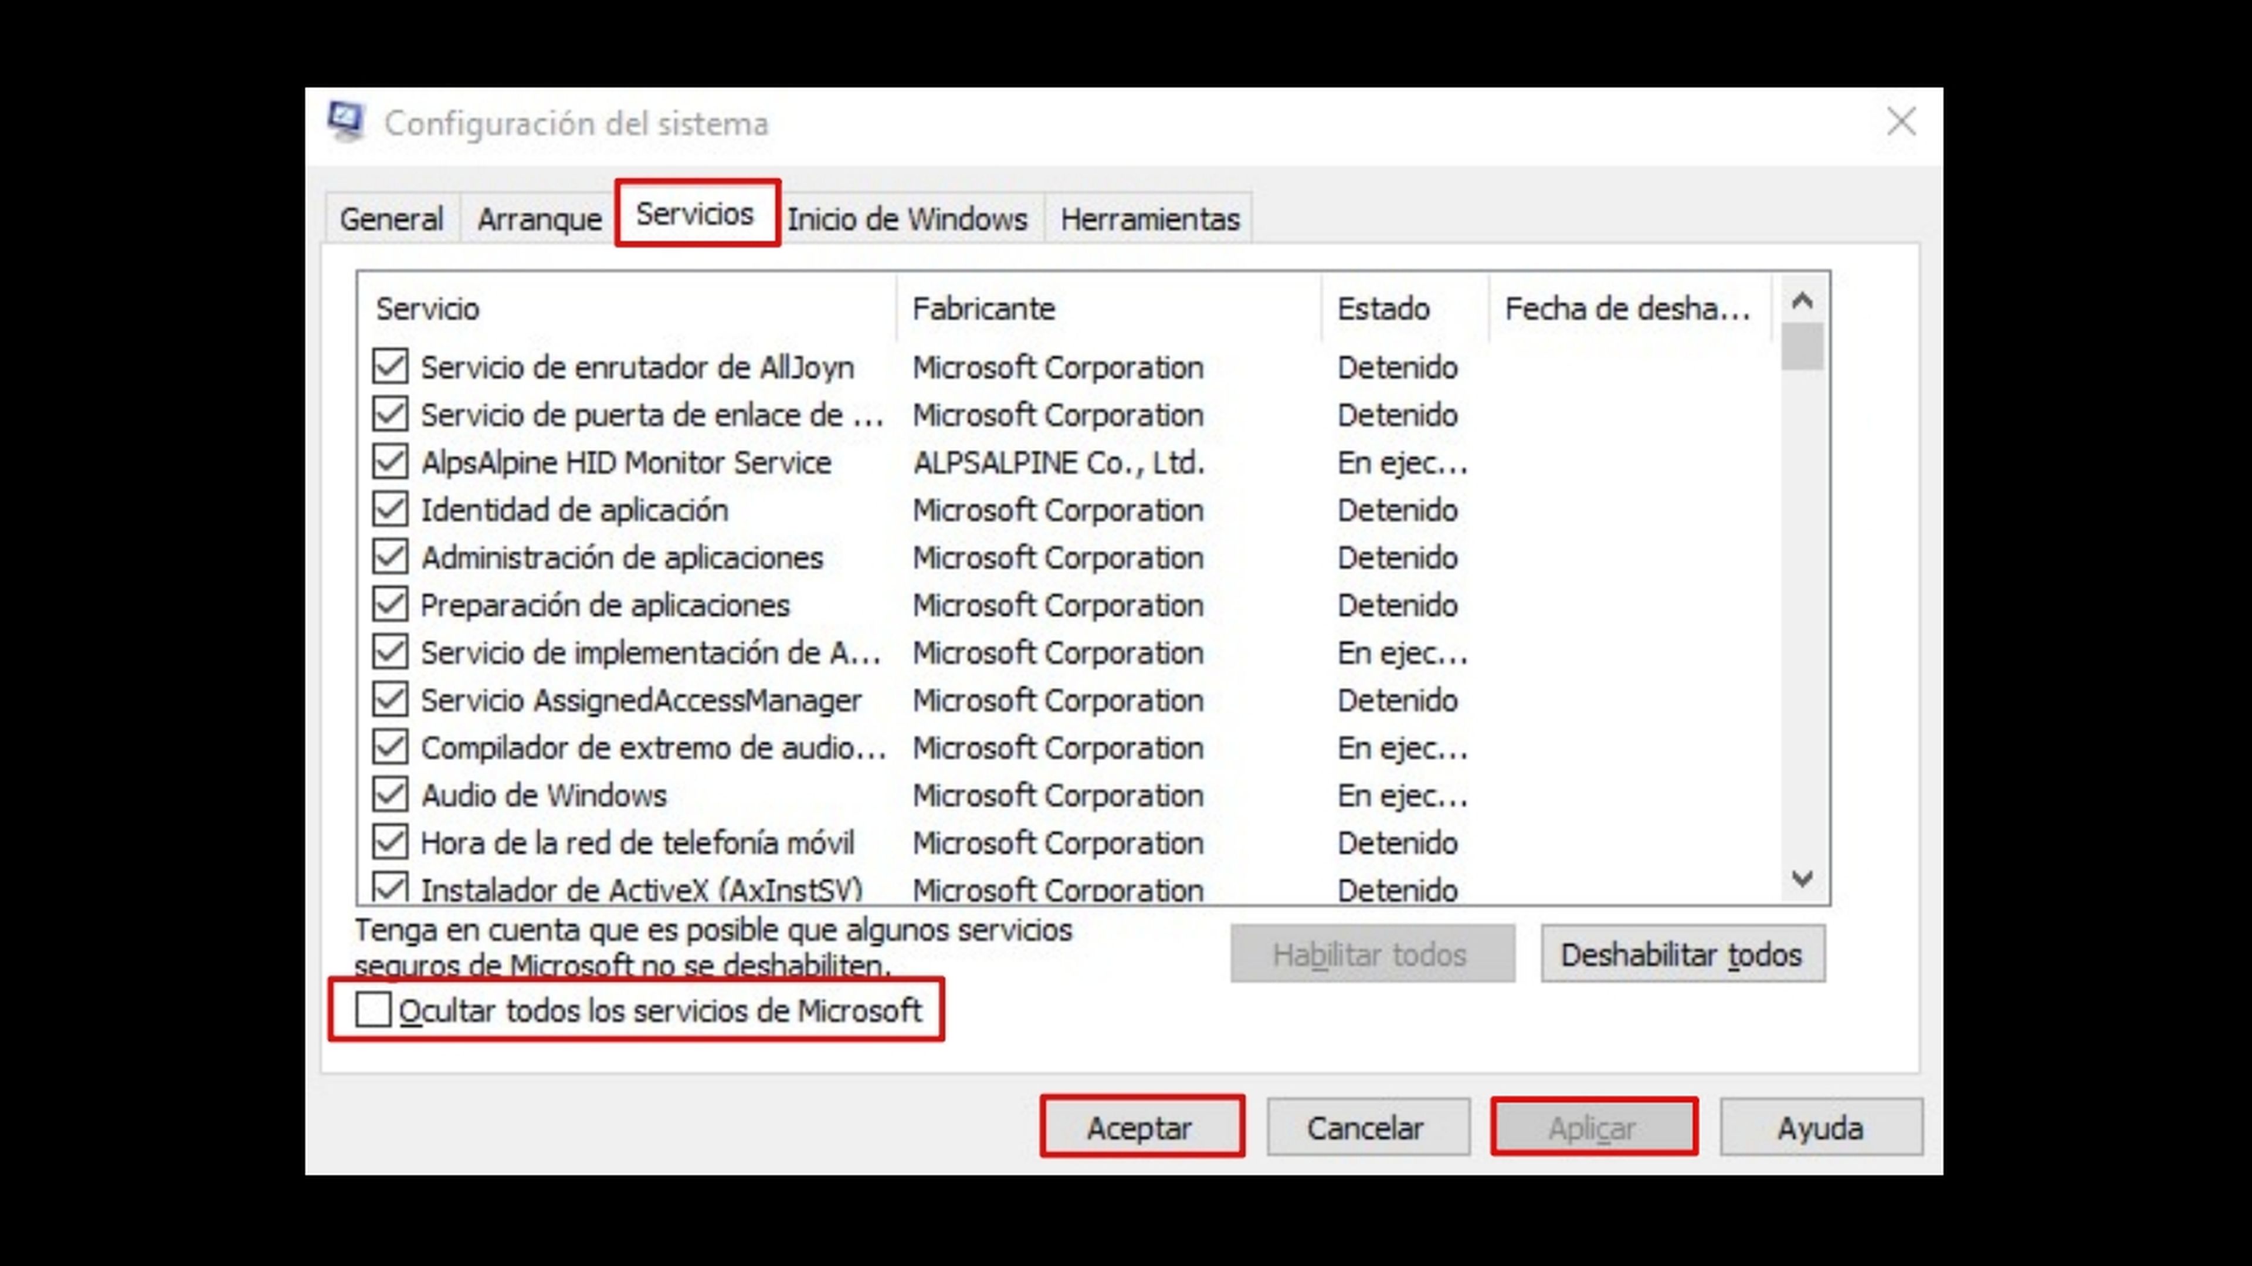Click Detenido status of Identidad de aplicación
Image resolution: width=2252 pixels, height=1266 pixels.
tap(1398, 510)
